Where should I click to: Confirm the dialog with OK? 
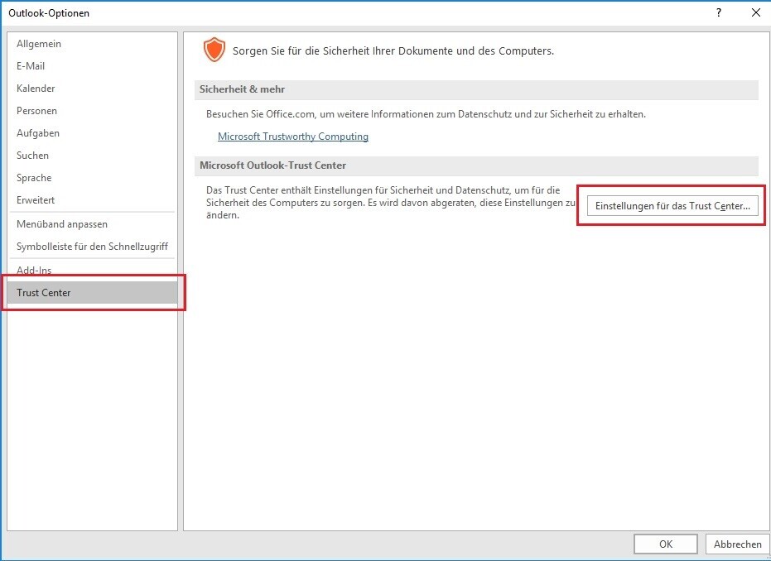(666, 544)
